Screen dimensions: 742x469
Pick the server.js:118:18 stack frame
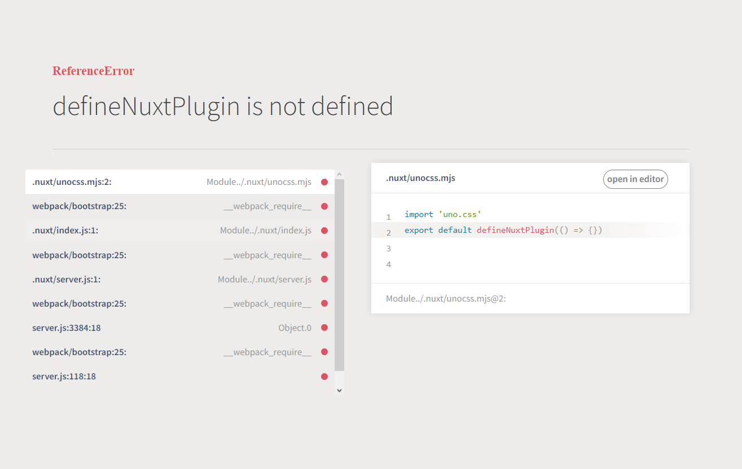[x=180, y=376]
